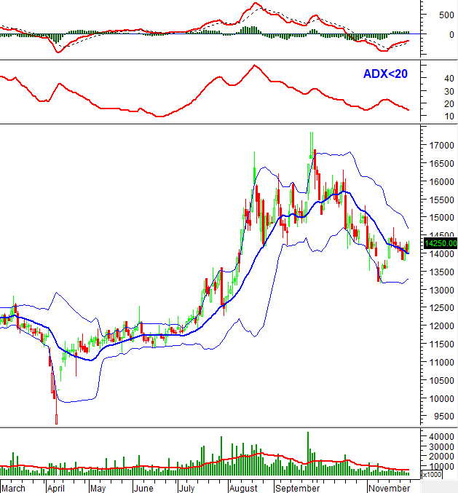
Task: Select the 40000 volume axis label
Action: pyautogui.click(x=439, y=436)
